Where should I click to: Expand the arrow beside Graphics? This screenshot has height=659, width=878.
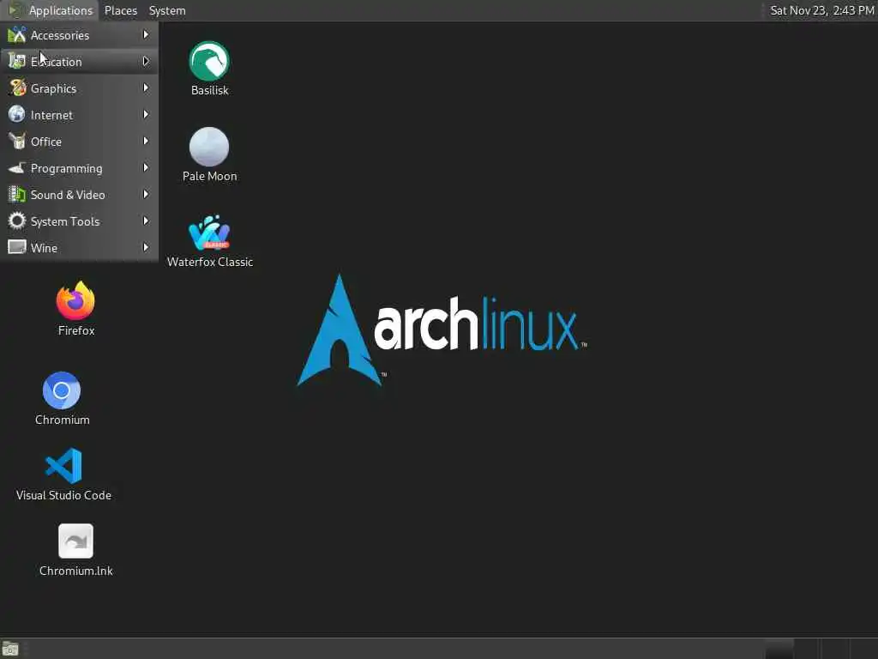pos(146,88)
